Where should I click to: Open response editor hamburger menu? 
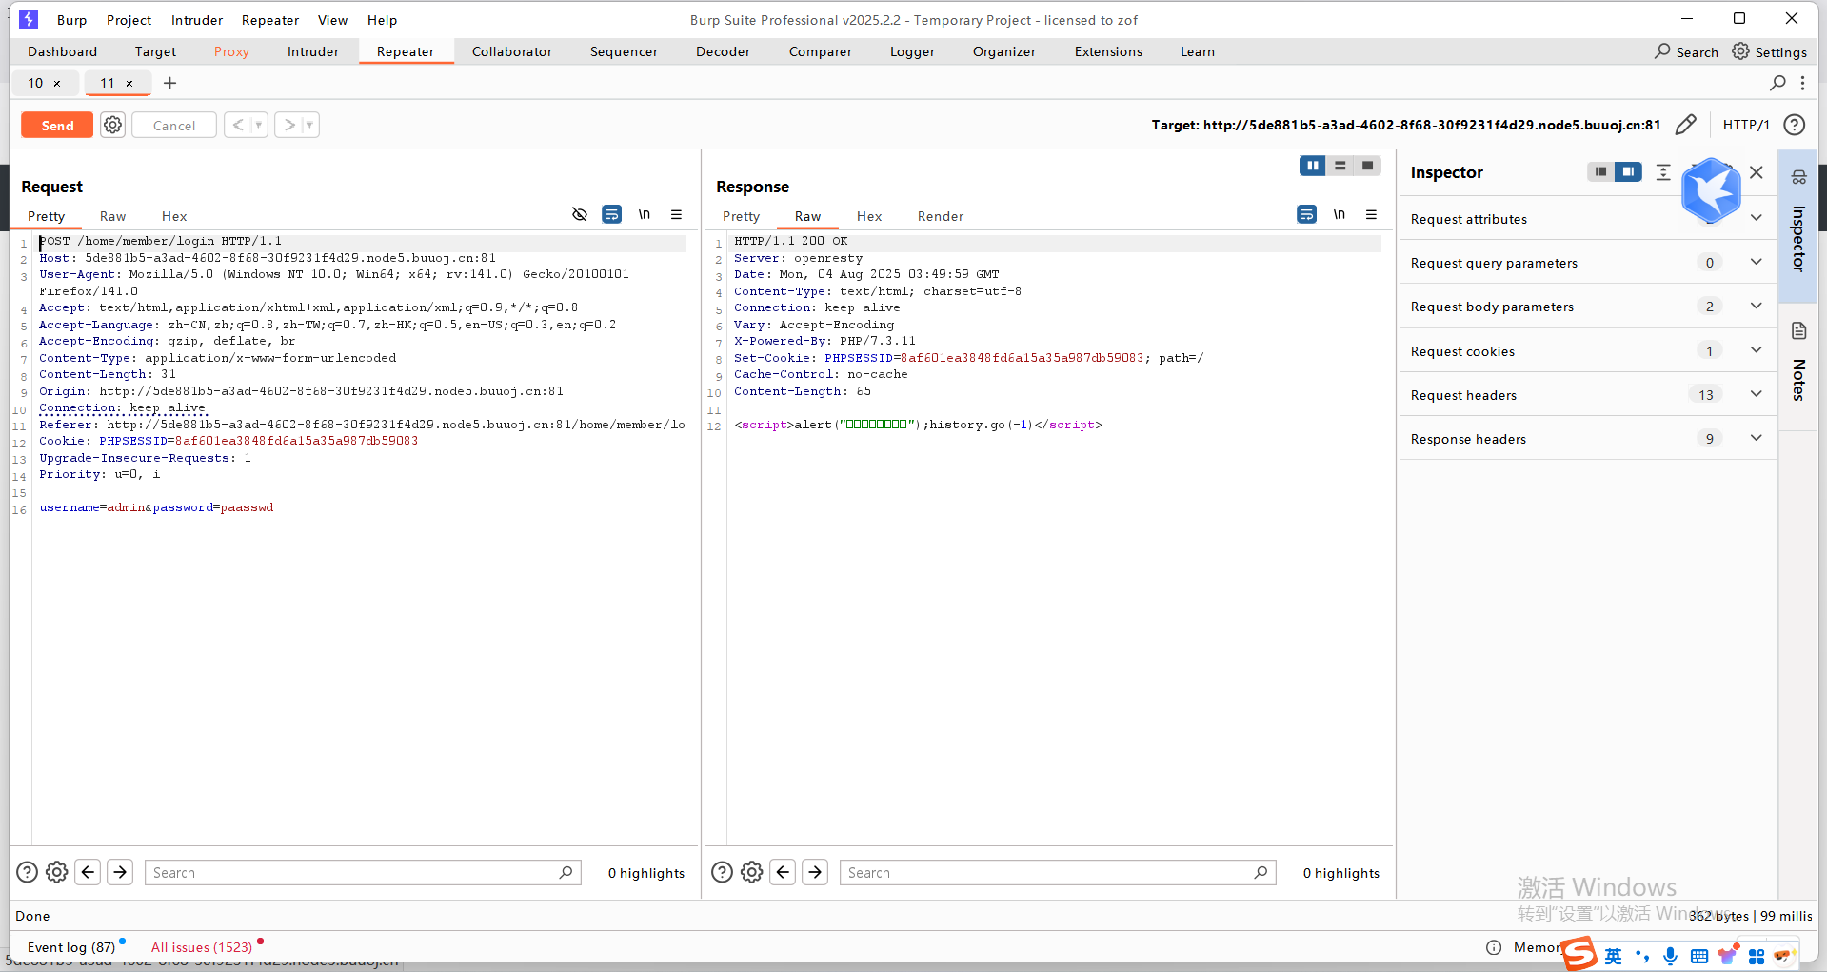1372,214
